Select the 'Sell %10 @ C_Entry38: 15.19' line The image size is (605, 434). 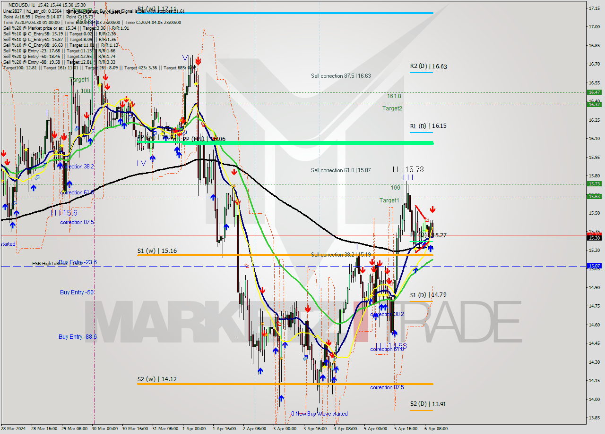(60, 34)
